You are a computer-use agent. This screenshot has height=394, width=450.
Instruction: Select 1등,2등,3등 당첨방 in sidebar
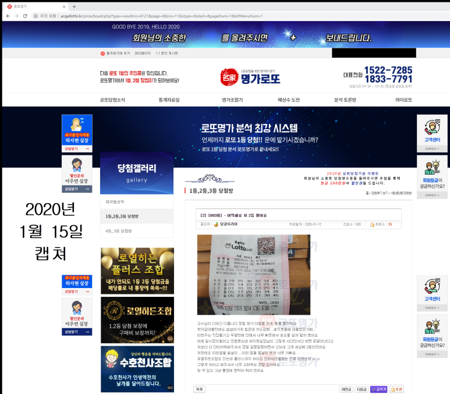coord(137,216)
